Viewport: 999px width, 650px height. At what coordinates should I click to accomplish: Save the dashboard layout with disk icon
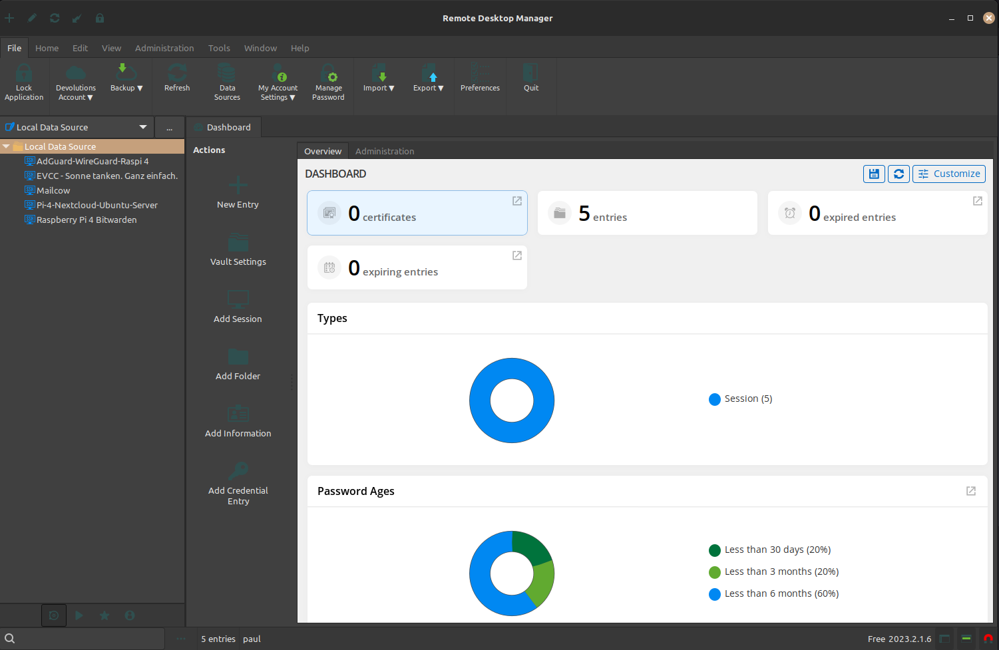874,174
